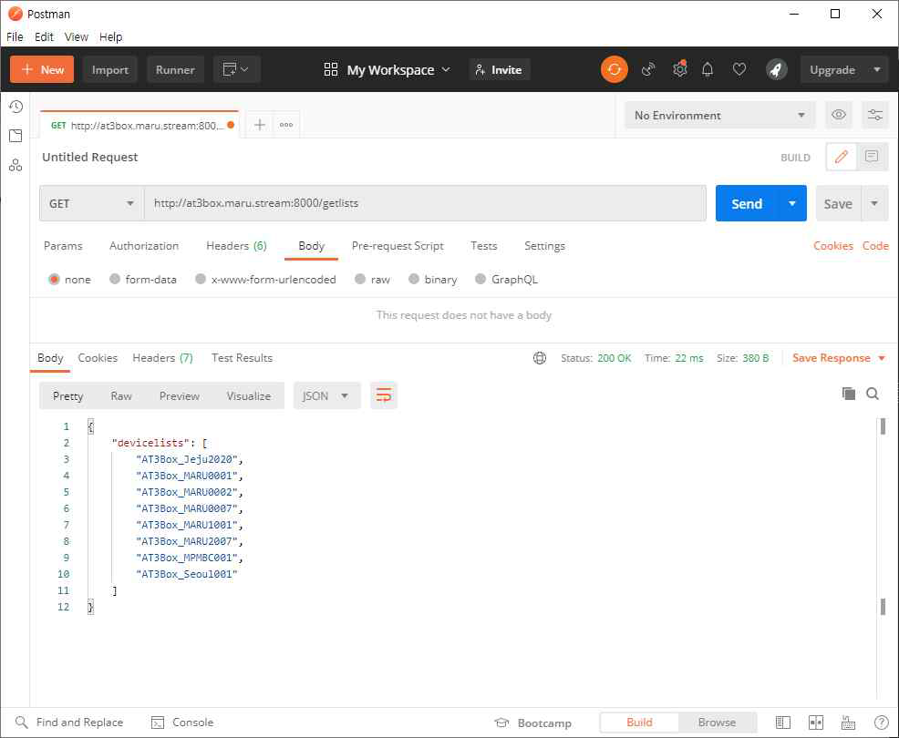Open the help question mark icon
Image resolution: width=899 pixels, height=738 pixels.
[882, 723]
